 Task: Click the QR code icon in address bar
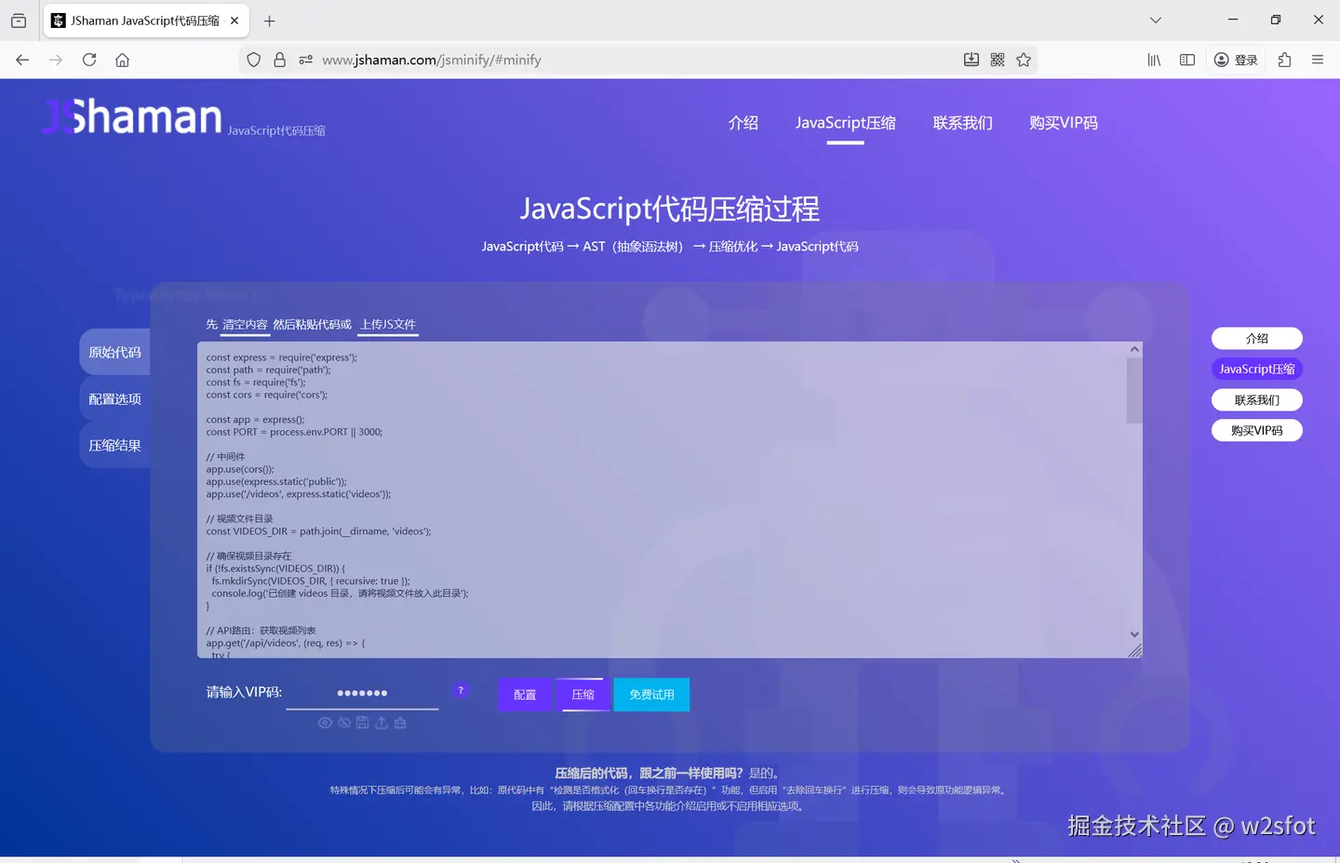[998, 60]
